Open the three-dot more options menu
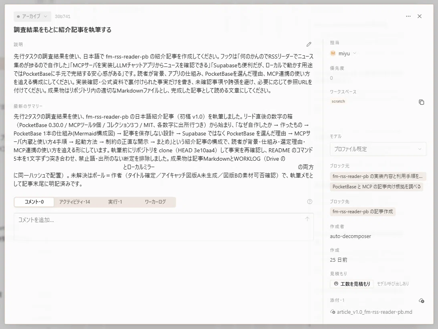Image resolution: width=438 pixels, height=329 pixels. pos(408,16)
